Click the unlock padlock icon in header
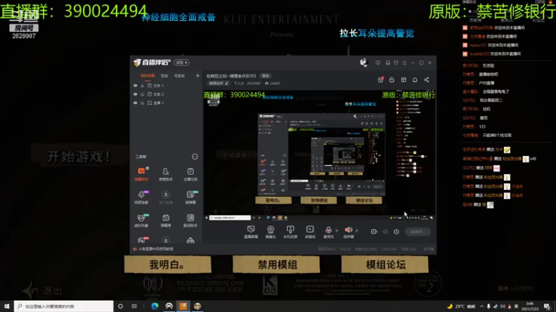The image size is (556, 312). (392, 80)
